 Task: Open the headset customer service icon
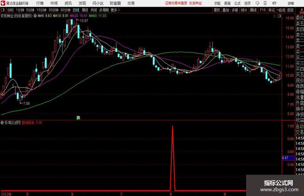[257, 3]
